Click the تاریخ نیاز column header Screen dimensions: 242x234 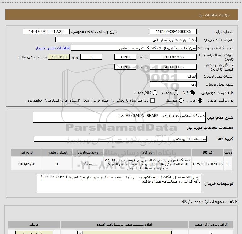point(26,152)
